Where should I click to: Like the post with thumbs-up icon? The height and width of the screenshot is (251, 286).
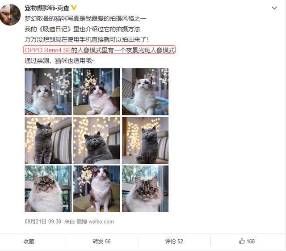(247, 241)
